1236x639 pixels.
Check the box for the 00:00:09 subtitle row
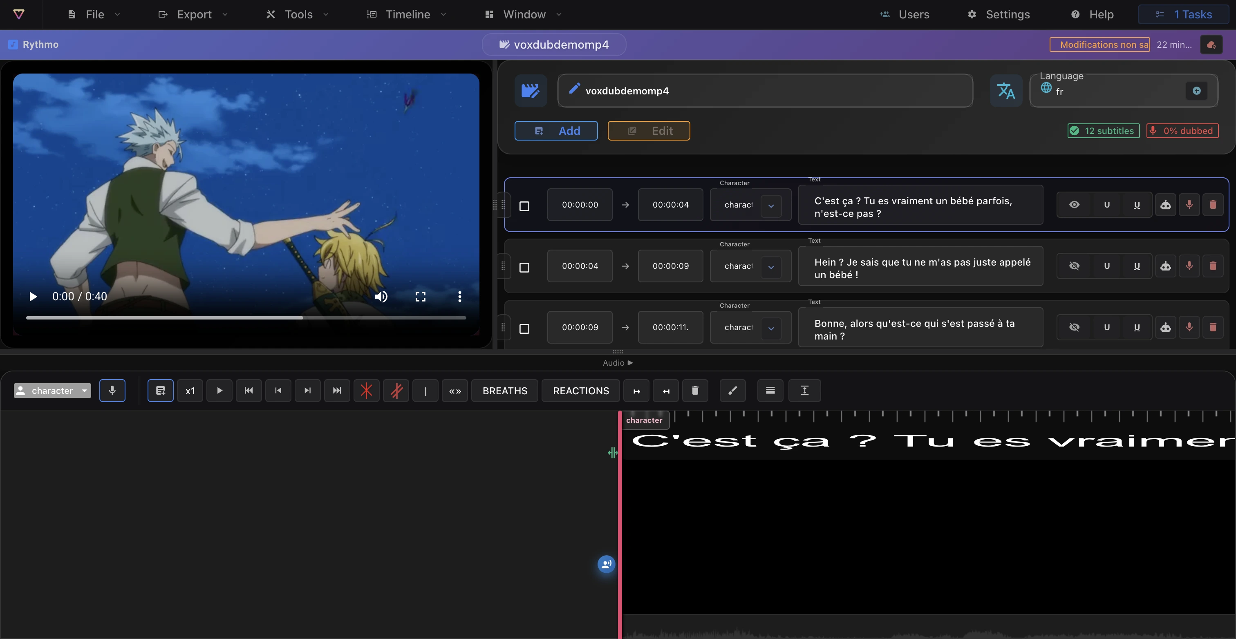(x=524, y=329)
